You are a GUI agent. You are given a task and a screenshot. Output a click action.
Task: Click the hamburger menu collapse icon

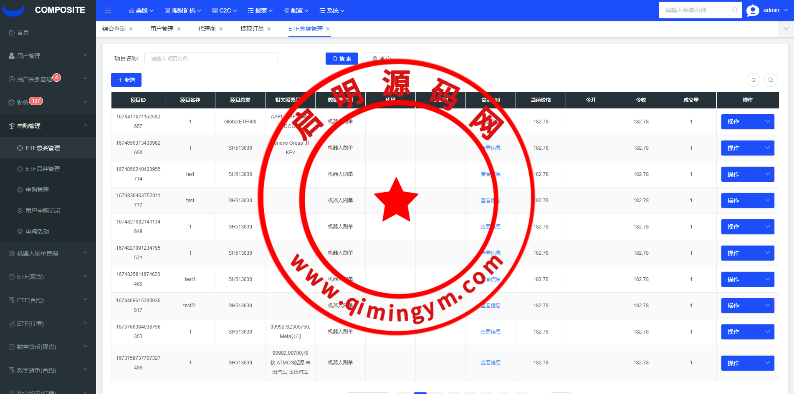[108, 10]
